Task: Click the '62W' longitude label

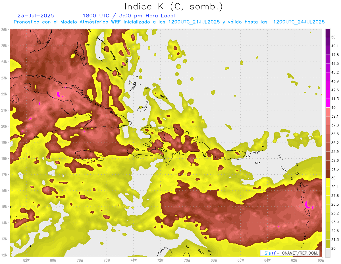Action: coord(294,260)
